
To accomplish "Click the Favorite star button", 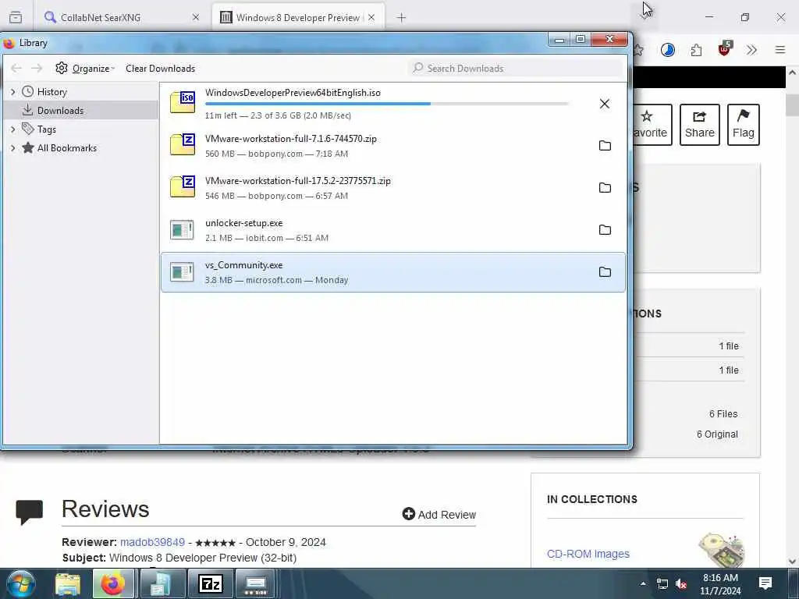I will 652,125.
